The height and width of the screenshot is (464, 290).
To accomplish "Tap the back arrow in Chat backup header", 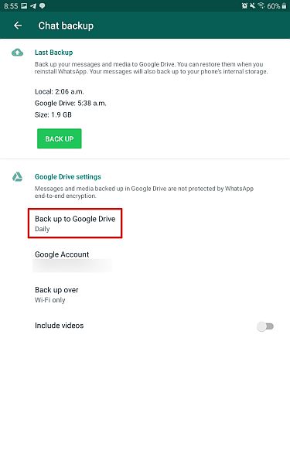I will [x=18, y=26].
